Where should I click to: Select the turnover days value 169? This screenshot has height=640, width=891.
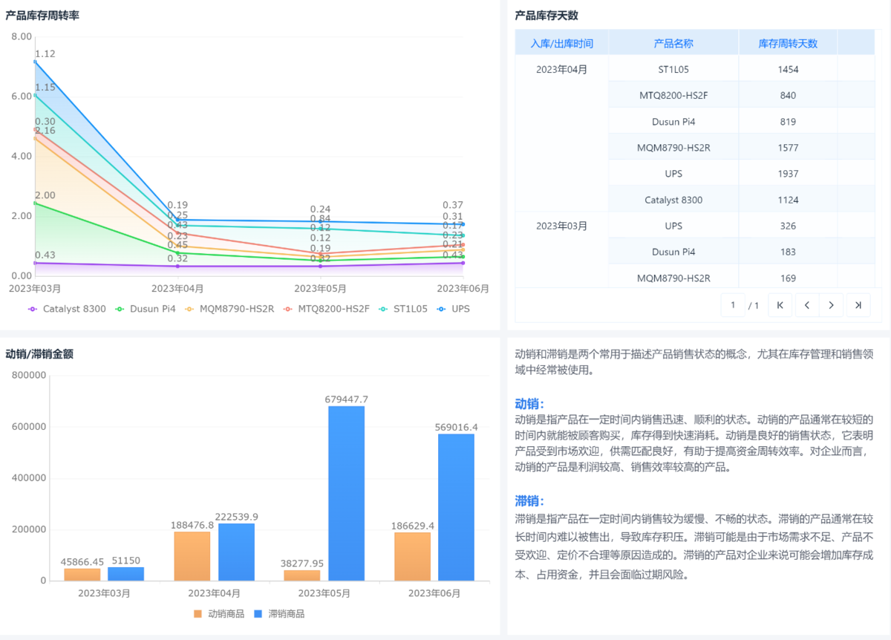point(788,278)
